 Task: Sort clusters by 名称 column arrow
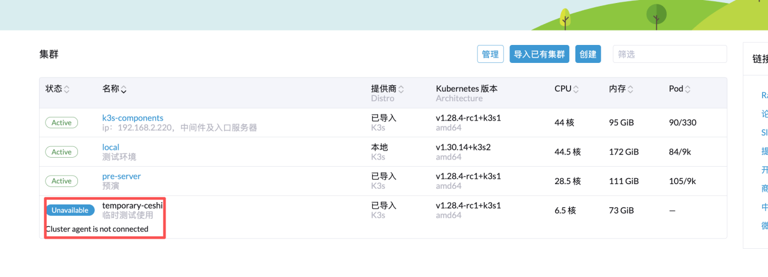[x=124, y=90]
